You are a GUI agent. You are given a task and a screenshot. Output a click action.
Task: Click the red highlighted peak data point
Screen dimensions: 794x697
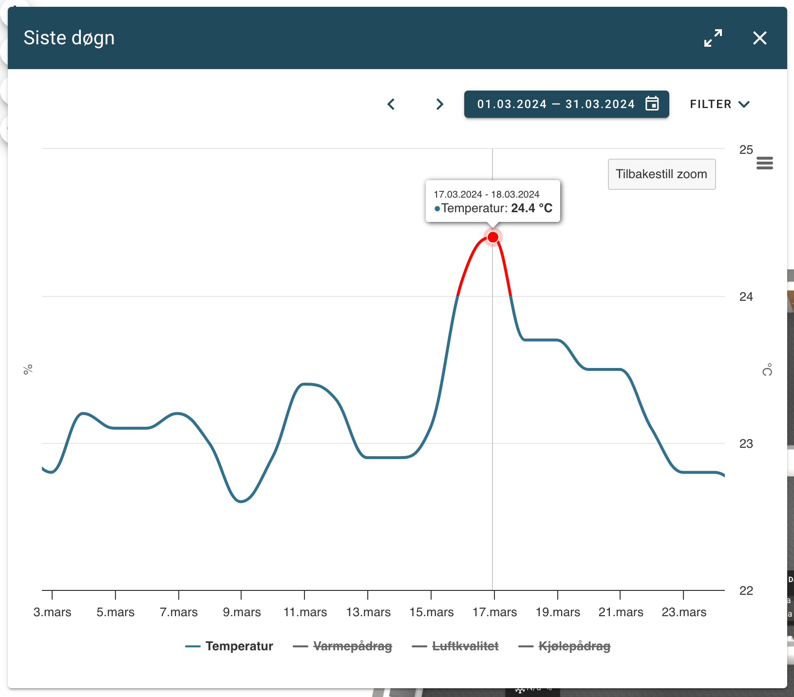click(493, 237)
